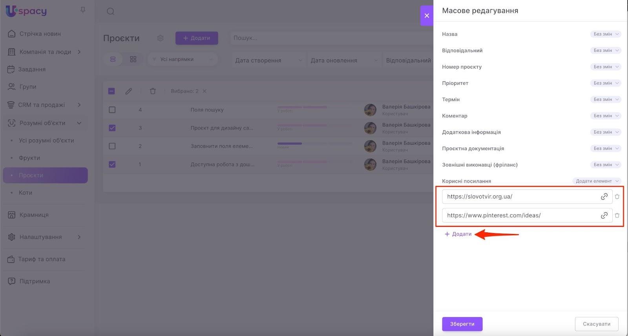Image resolution: width=628 pixels, height=336 pixels.
Task: Toggle the select-all checkbox in table toolbar
Action: click(x=111, y=91)
